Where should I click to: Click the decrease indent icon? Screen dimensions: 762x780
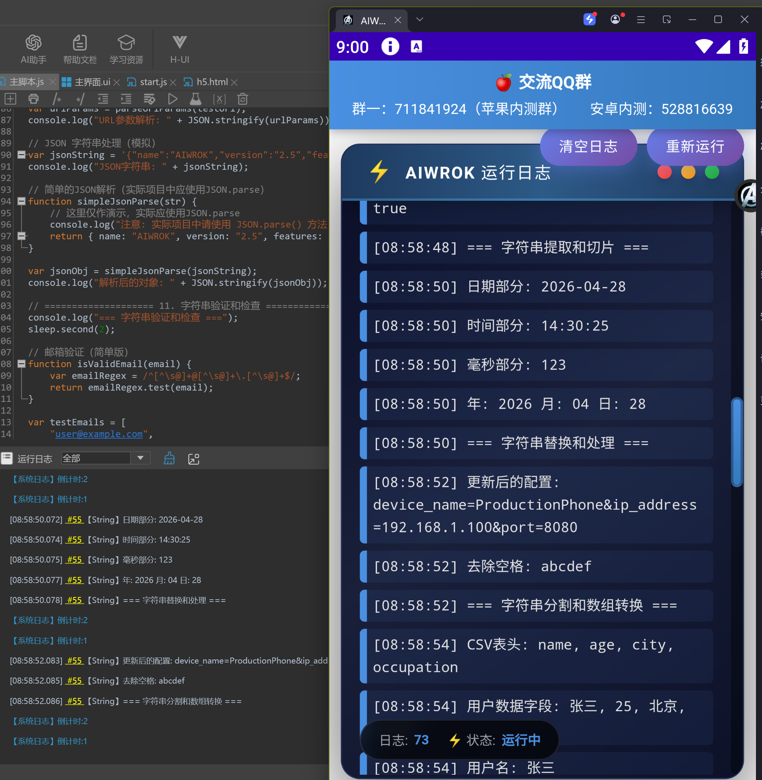(103, 99)
